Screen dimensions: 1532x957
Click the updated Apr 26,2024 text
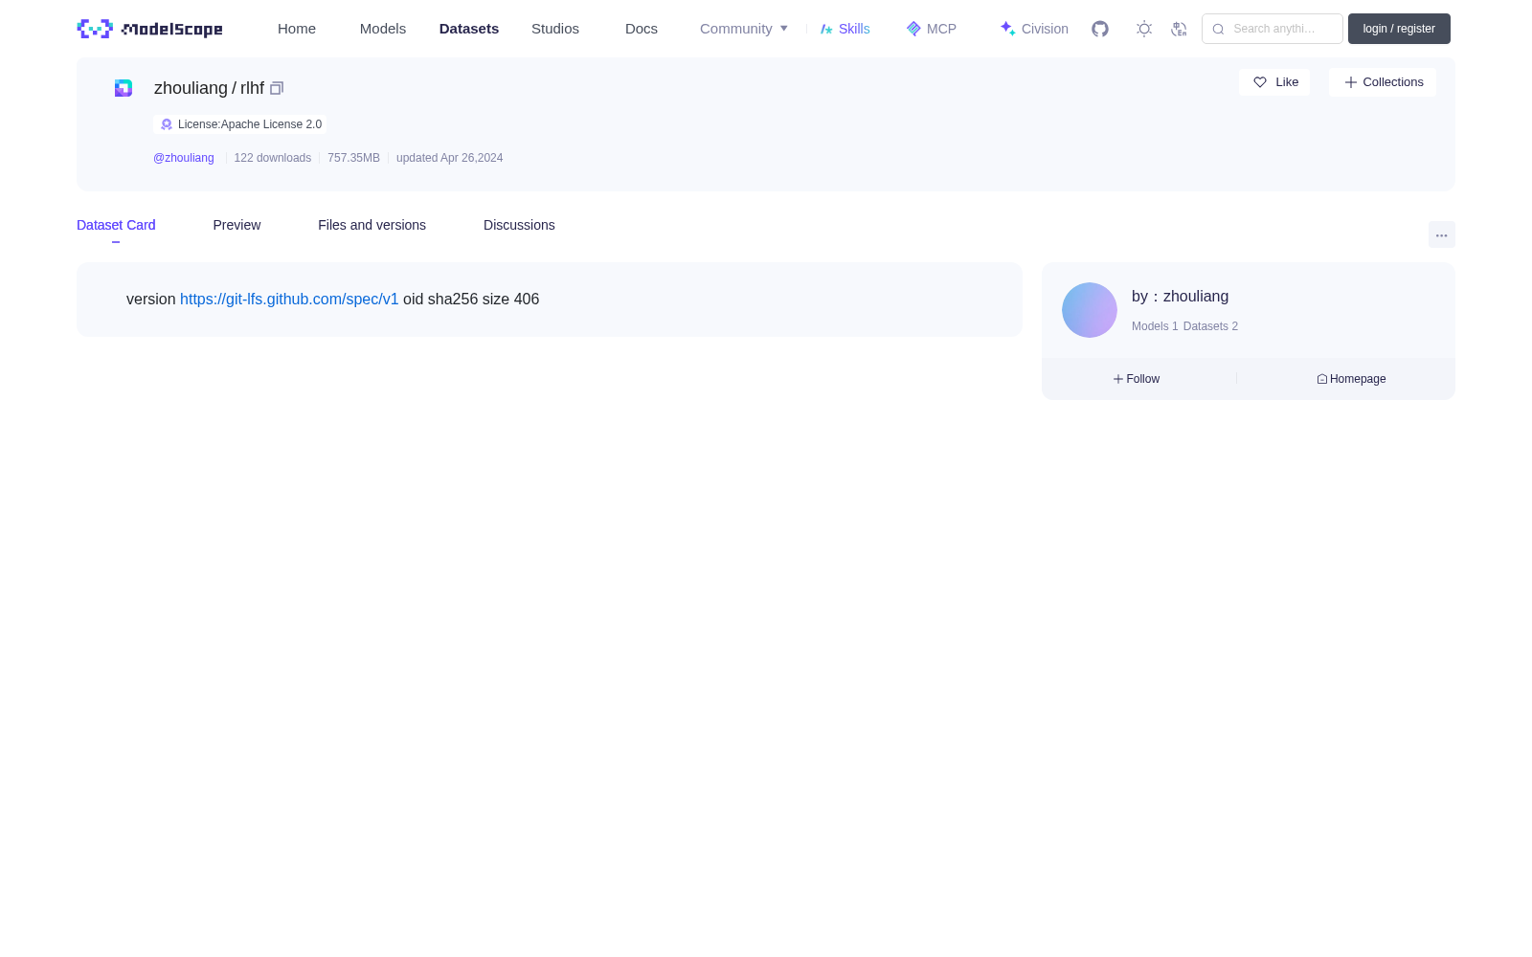(449, 158)
